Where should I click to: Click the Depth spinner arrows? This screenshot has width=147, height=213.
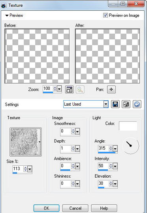[x=73, y=149]
